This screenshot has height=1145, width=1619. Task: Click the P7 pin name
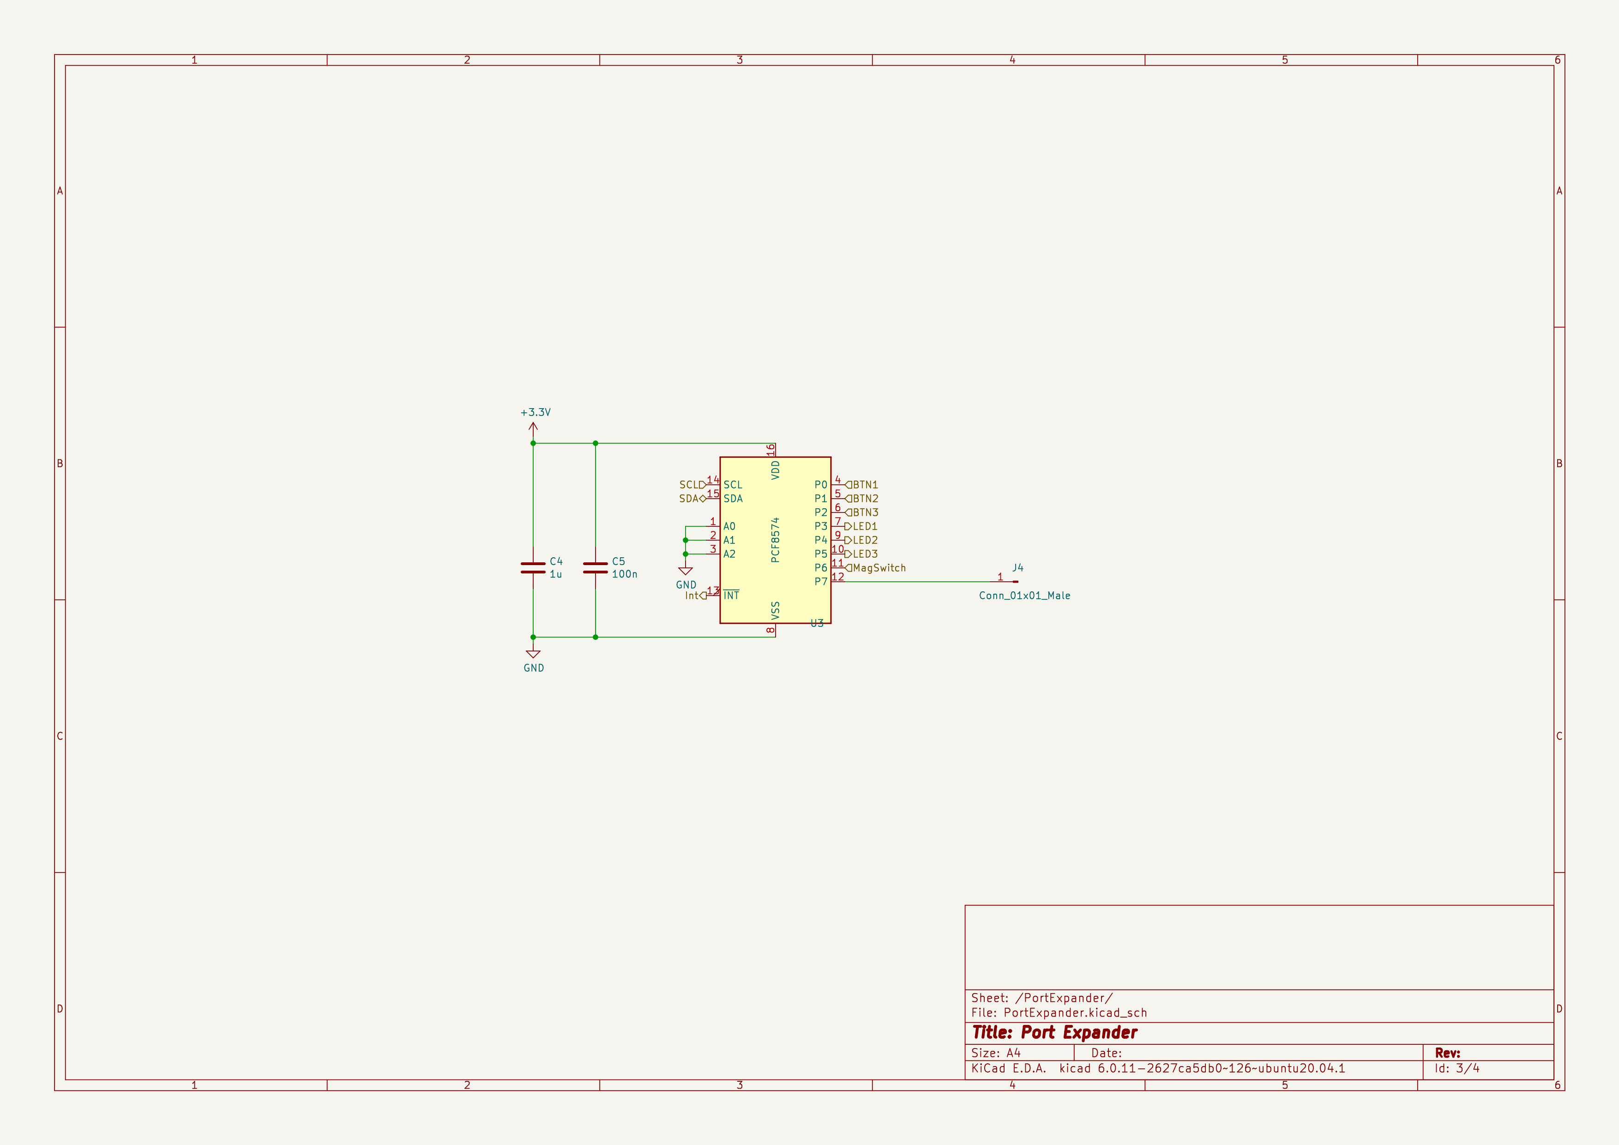(x=821, y=582)
